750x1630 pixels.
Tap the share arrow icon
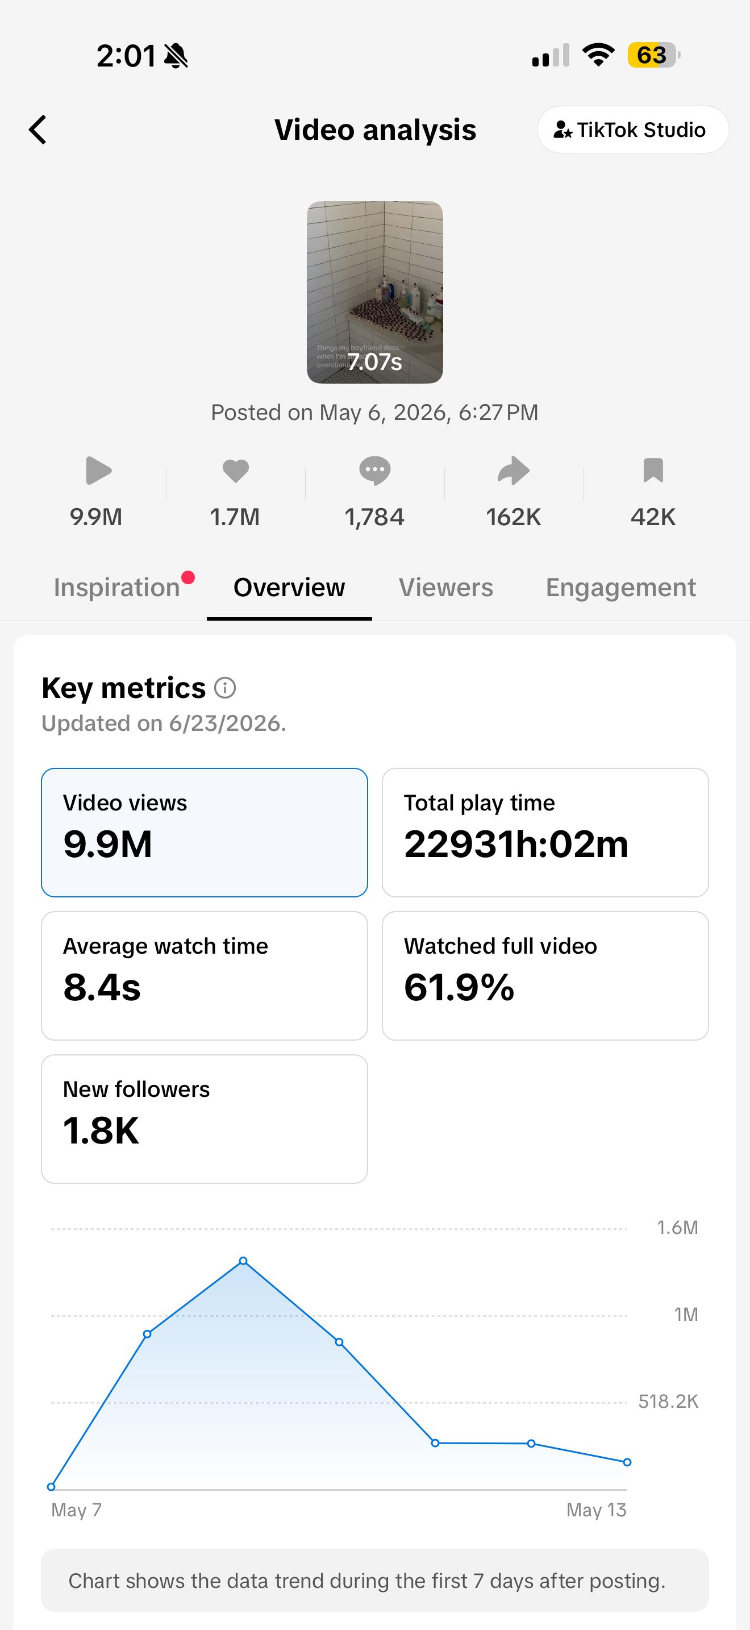pos(514,471)
